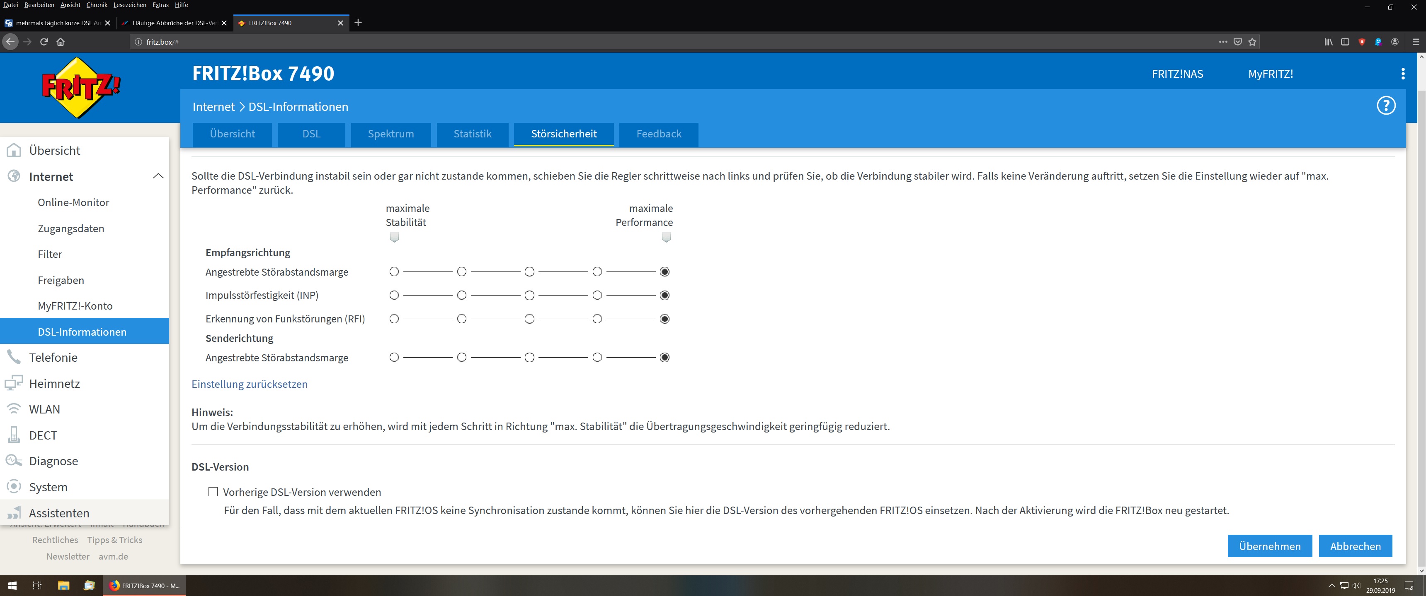Open the Lesezeichen menu
1426x596 pixels.
(129, 5)
